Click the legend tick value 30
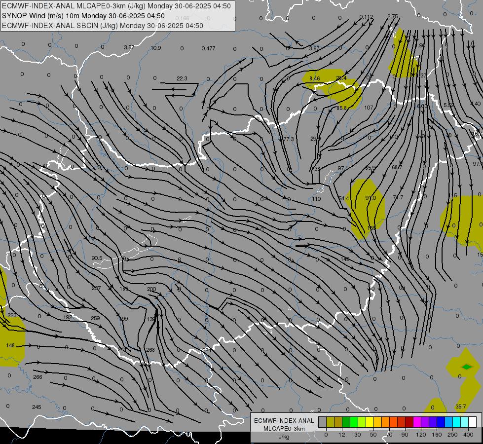 pyautogui.click(x=357, y=435)
